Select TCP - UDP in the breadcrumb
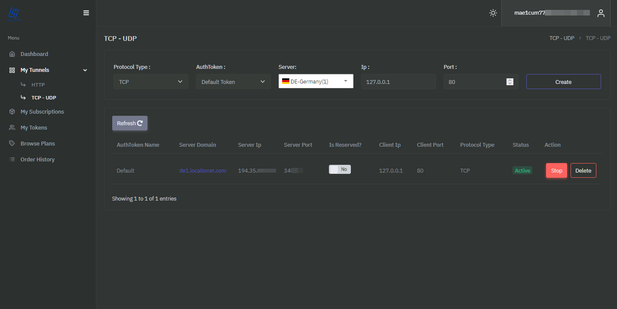Screen dimensions: 617x309 pos(562,38)
